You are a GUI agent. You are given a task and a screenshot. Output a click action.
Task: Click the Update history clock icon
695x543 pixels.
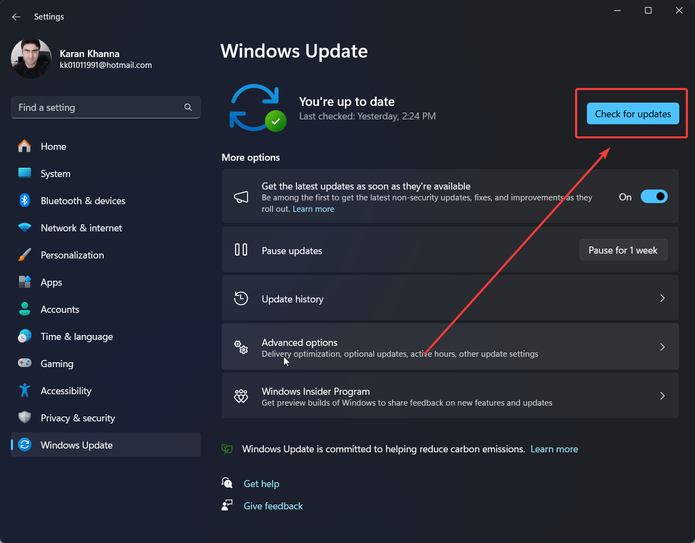click(241, 299)
